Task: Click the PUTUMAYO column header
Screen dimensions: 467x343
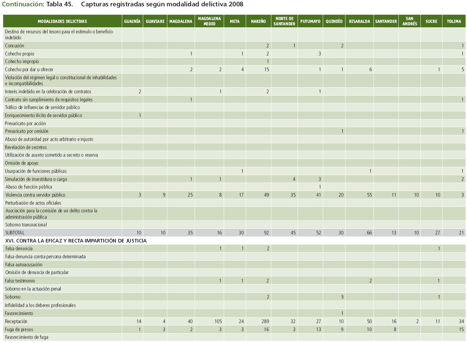Action: pyautogui.click(x=310, y=21)
